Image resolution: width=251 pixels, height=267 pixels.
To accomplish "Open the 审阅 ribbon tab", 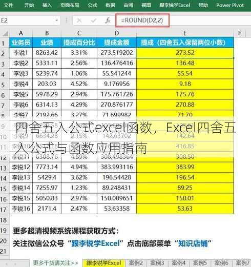I will click(128, 5).
